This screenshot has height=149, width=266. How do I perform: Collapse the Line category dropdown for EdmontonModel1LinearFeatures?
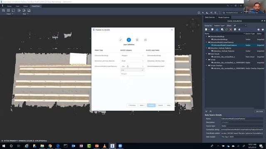click(132, 66)
